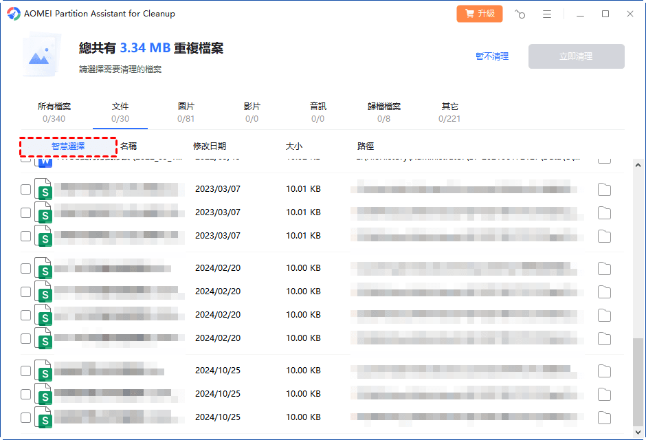
Task: Select the 文件 tab
Action: point(120,113)
